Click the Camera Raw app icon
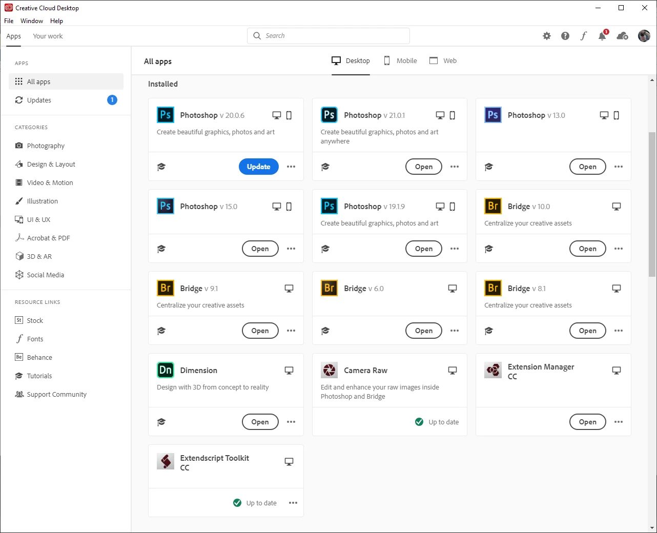Viewport: 657px width, 533px height. pos(330,370)
